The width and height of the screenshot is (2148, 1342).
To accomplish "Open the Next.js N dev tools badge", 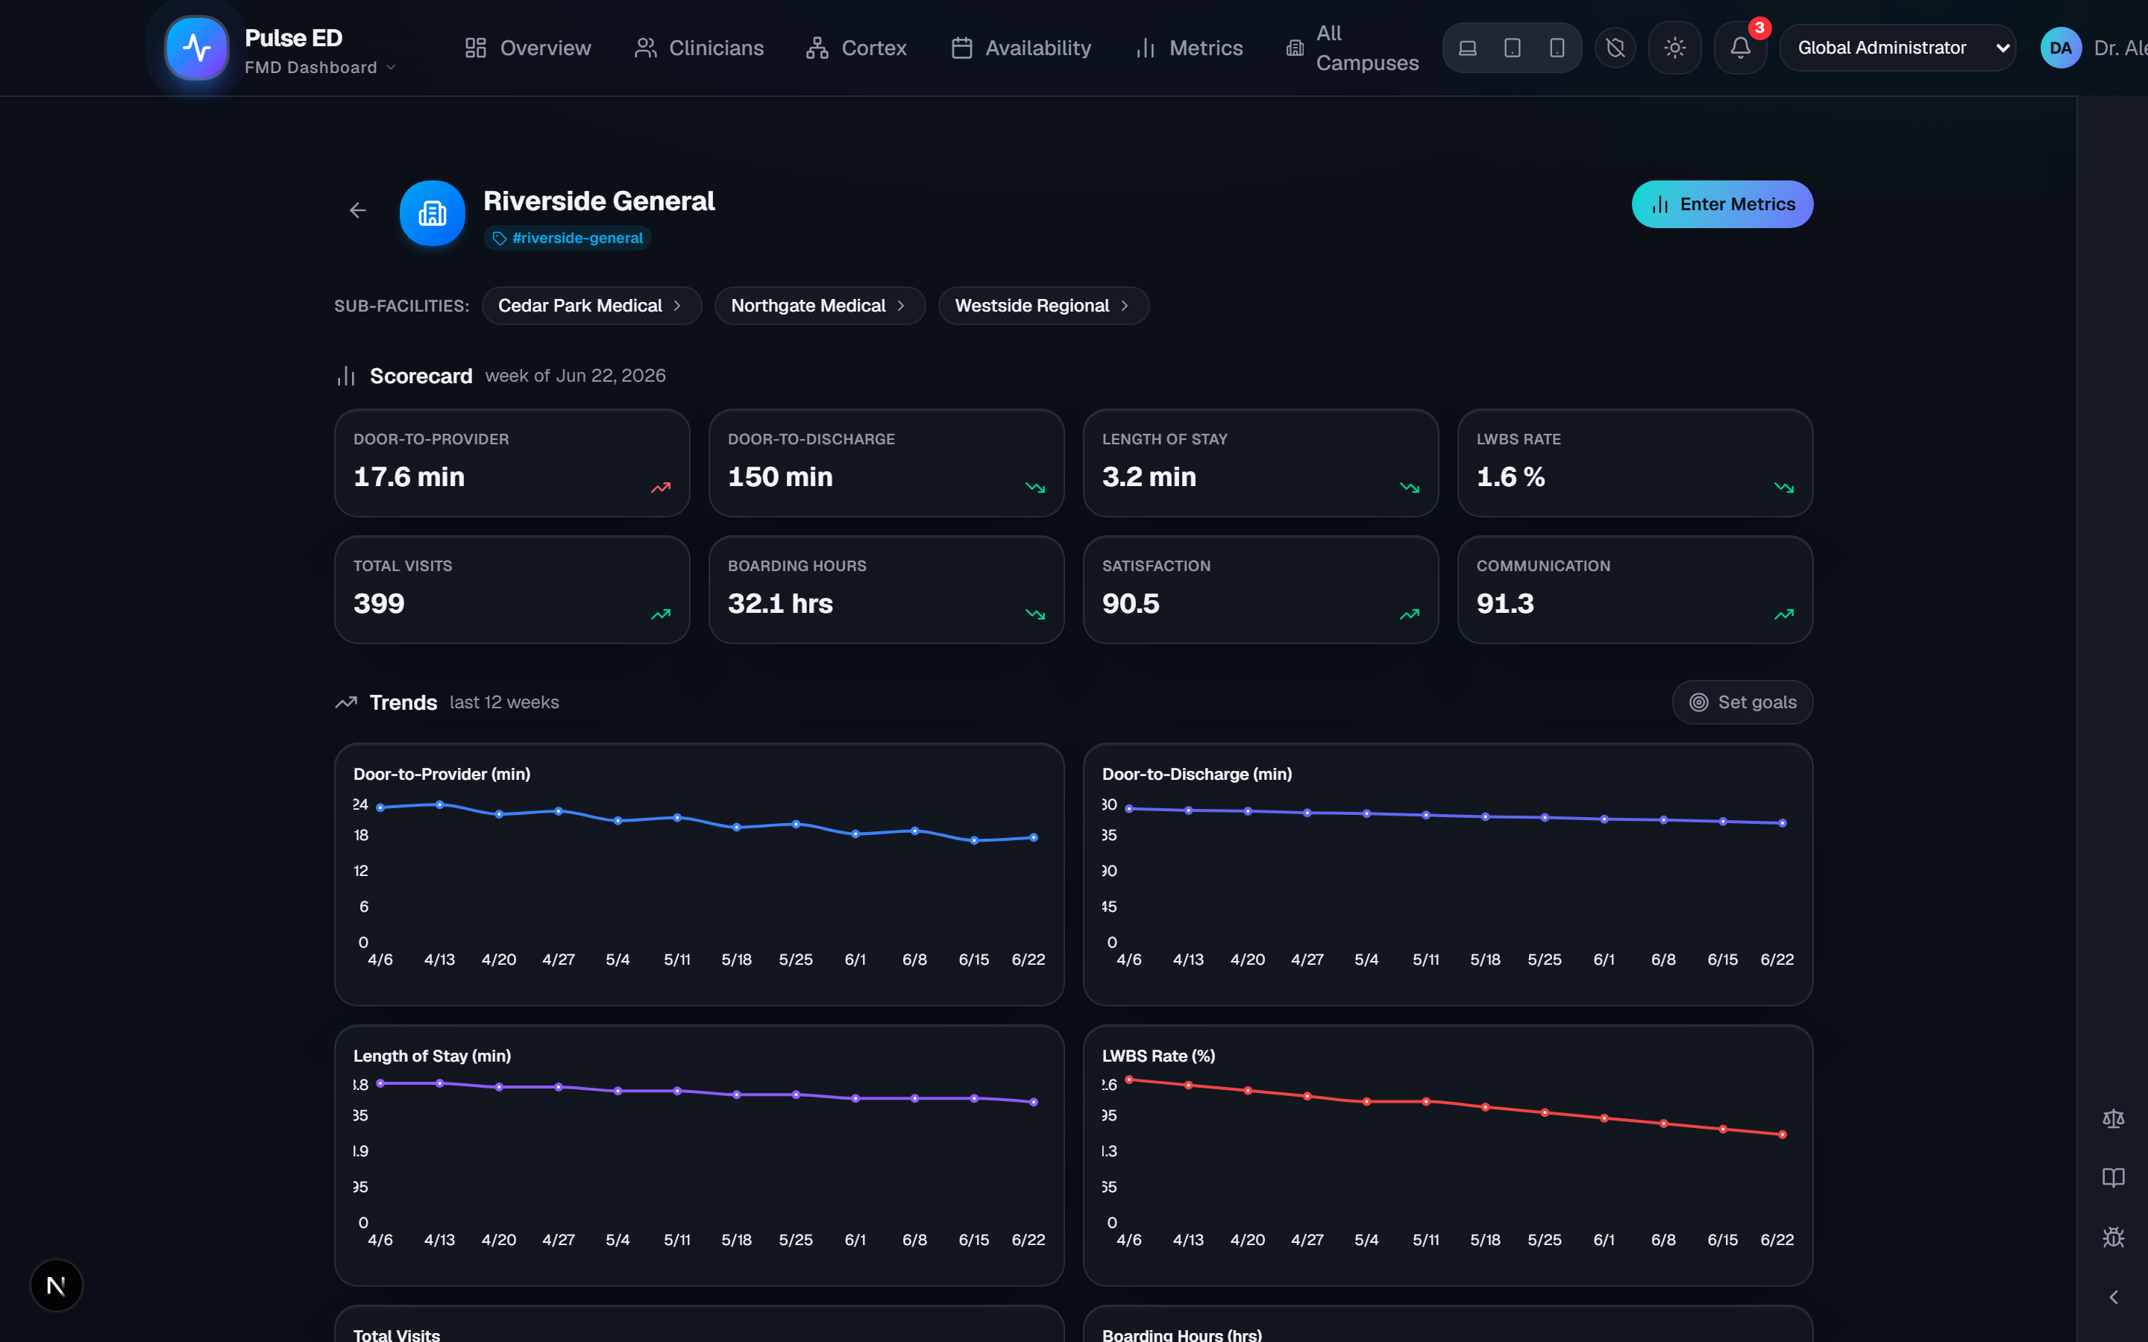I will tap(56, 1285).
